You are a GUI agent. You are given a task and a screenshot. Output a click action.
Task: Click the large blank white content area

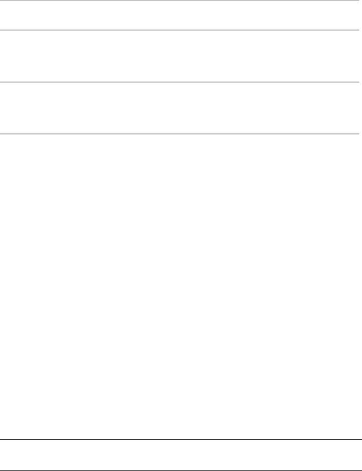(x=181, y=287)
